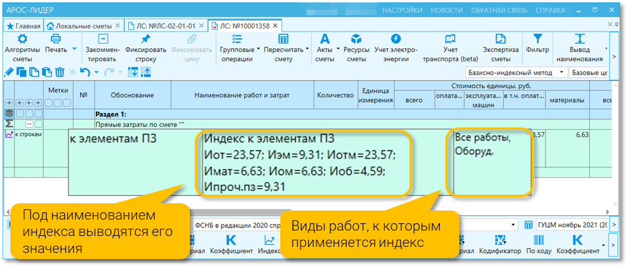
Task: Click the left Коэффициент K icon
Action: (x=231, y=241)
